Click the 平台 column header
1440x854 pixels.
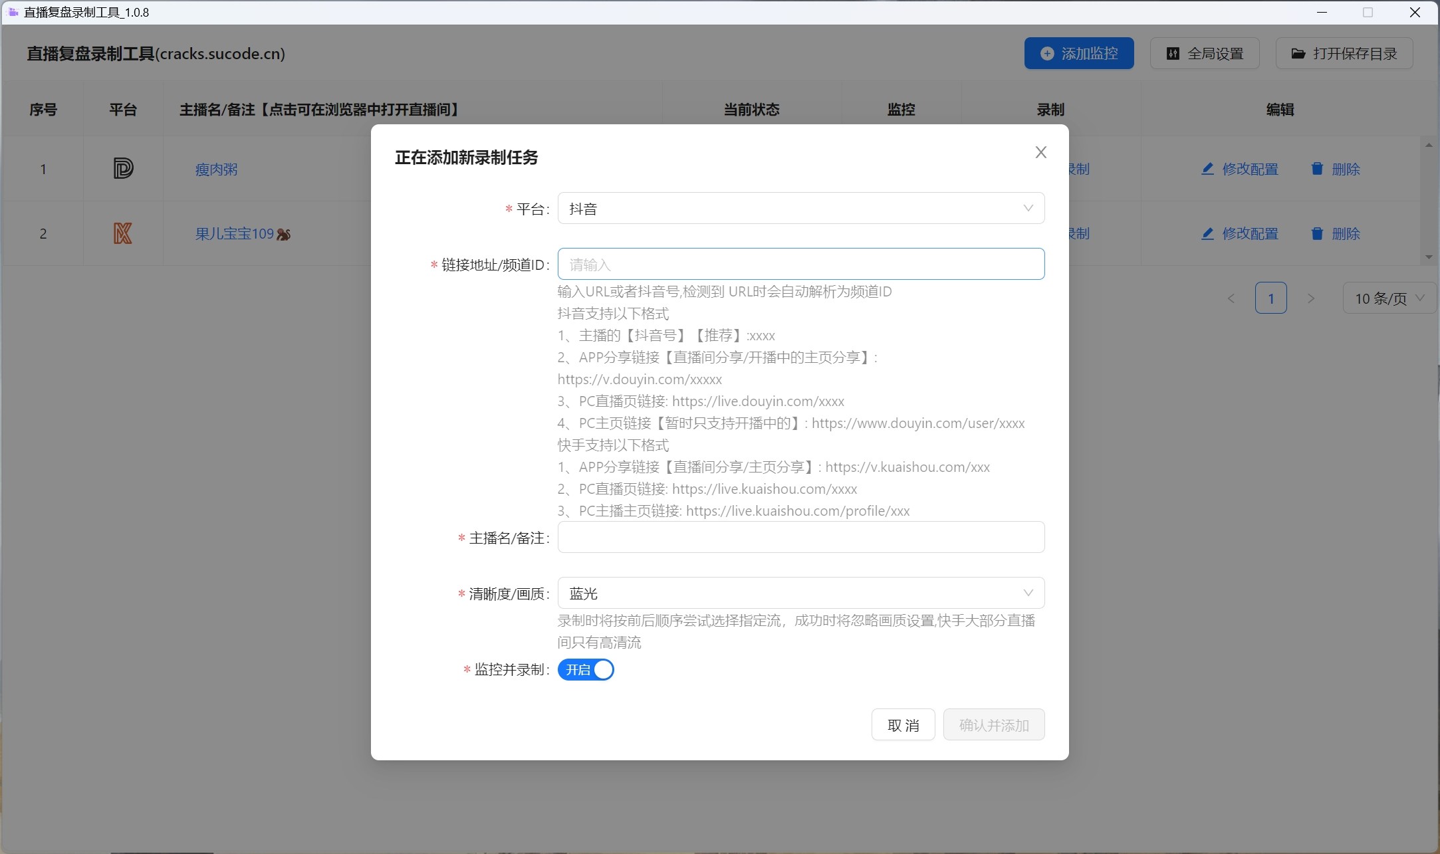tap(123, 110)
